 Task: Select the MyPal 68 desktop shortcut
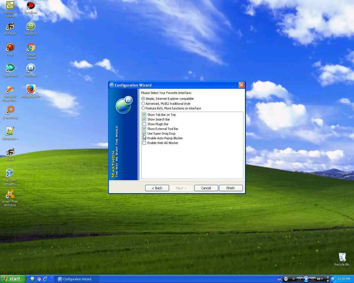tap(10, 28)
